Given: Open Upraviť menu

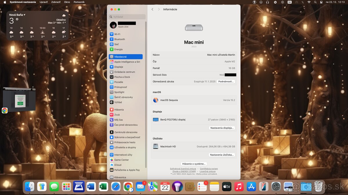Looking at the screenshot, I should tap(44, 2).
